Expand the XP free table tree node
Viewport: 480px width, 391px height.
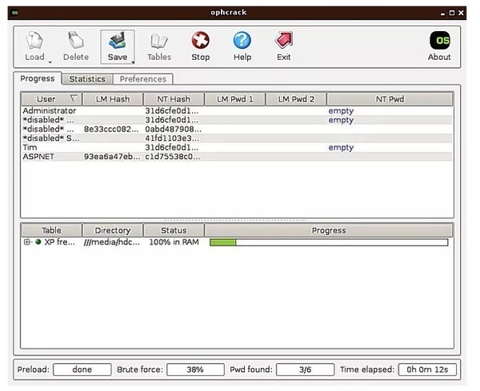pyautogui.click(x=27, y=242)
